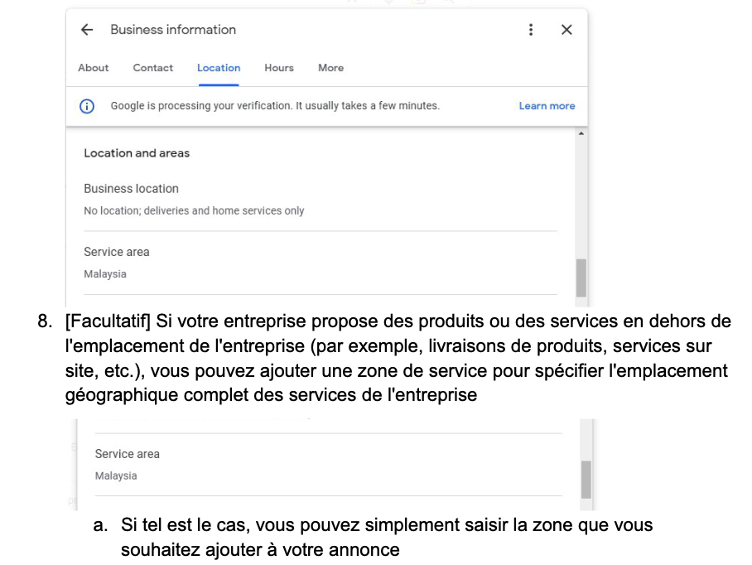The image size is (752, 565).
Task: Click the Location and areas heading
Action: (137, 153)
